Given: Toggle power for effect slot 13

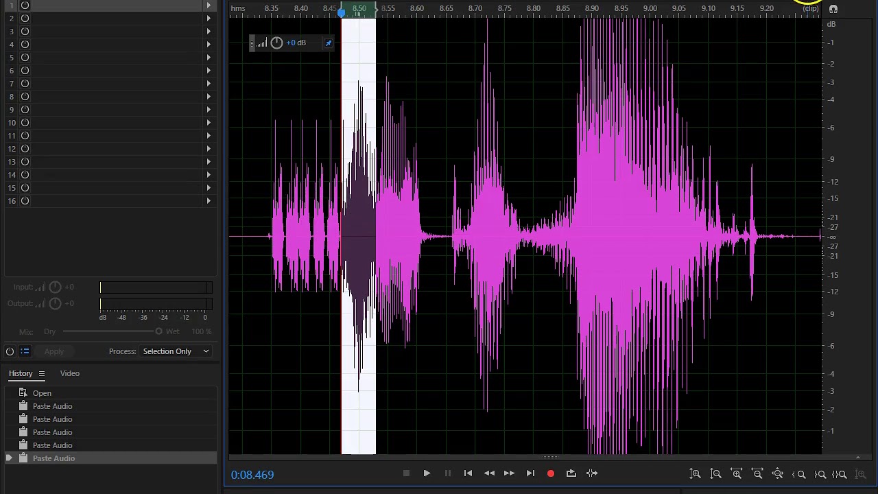Looking at the screenshot, I should point(25,161).
